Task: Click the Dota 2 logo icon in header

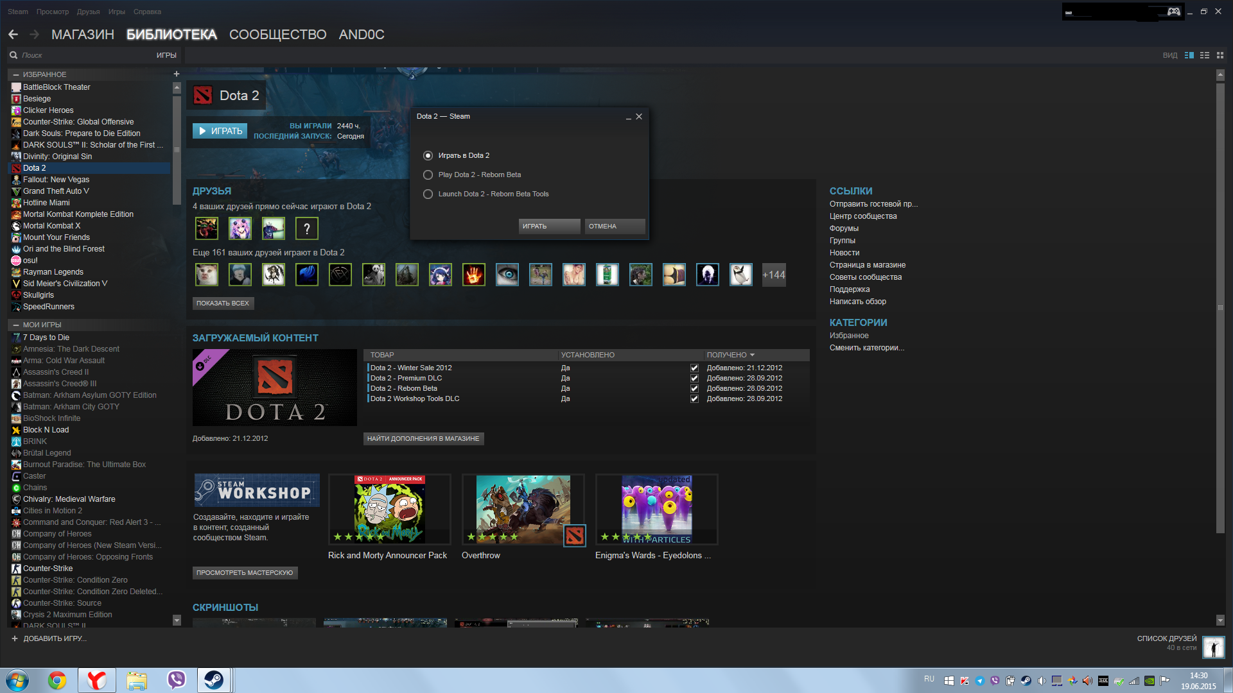Action: (203, 96)
